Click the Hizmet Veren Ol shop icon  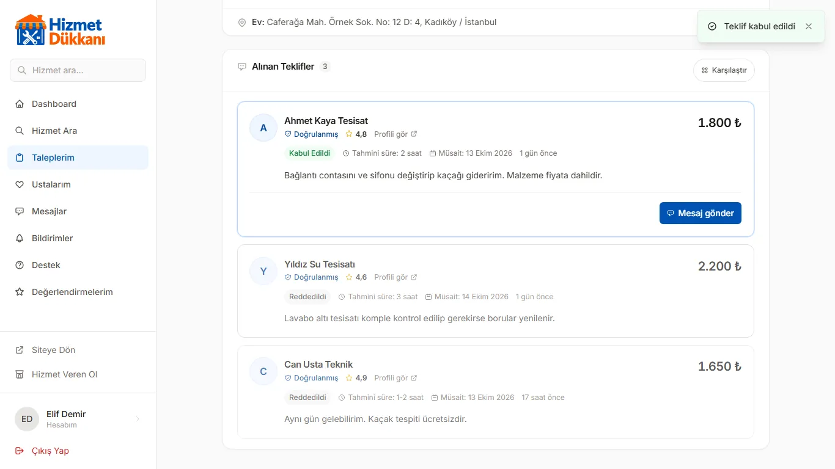20,374
